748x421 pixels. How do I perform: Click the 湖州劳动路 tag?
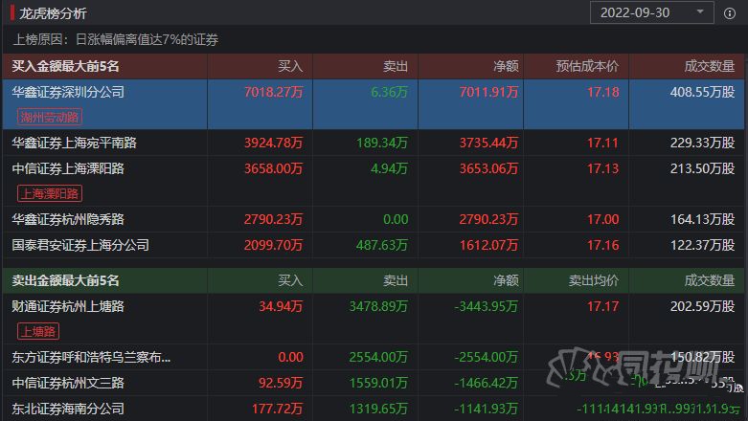coord(50,117)
